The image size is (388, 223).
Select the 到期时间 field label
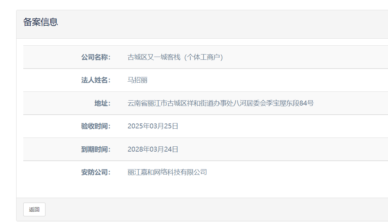pyautogui.click(x=96, y=149)
